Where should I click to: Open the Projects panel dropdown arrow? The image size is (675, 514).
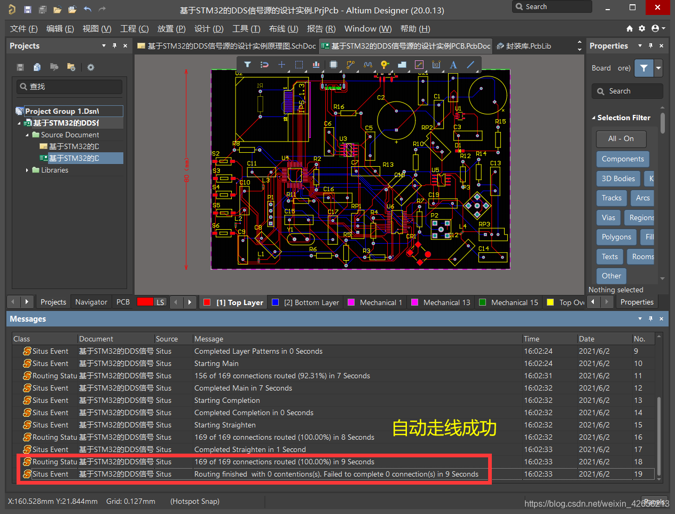[104, 46]
